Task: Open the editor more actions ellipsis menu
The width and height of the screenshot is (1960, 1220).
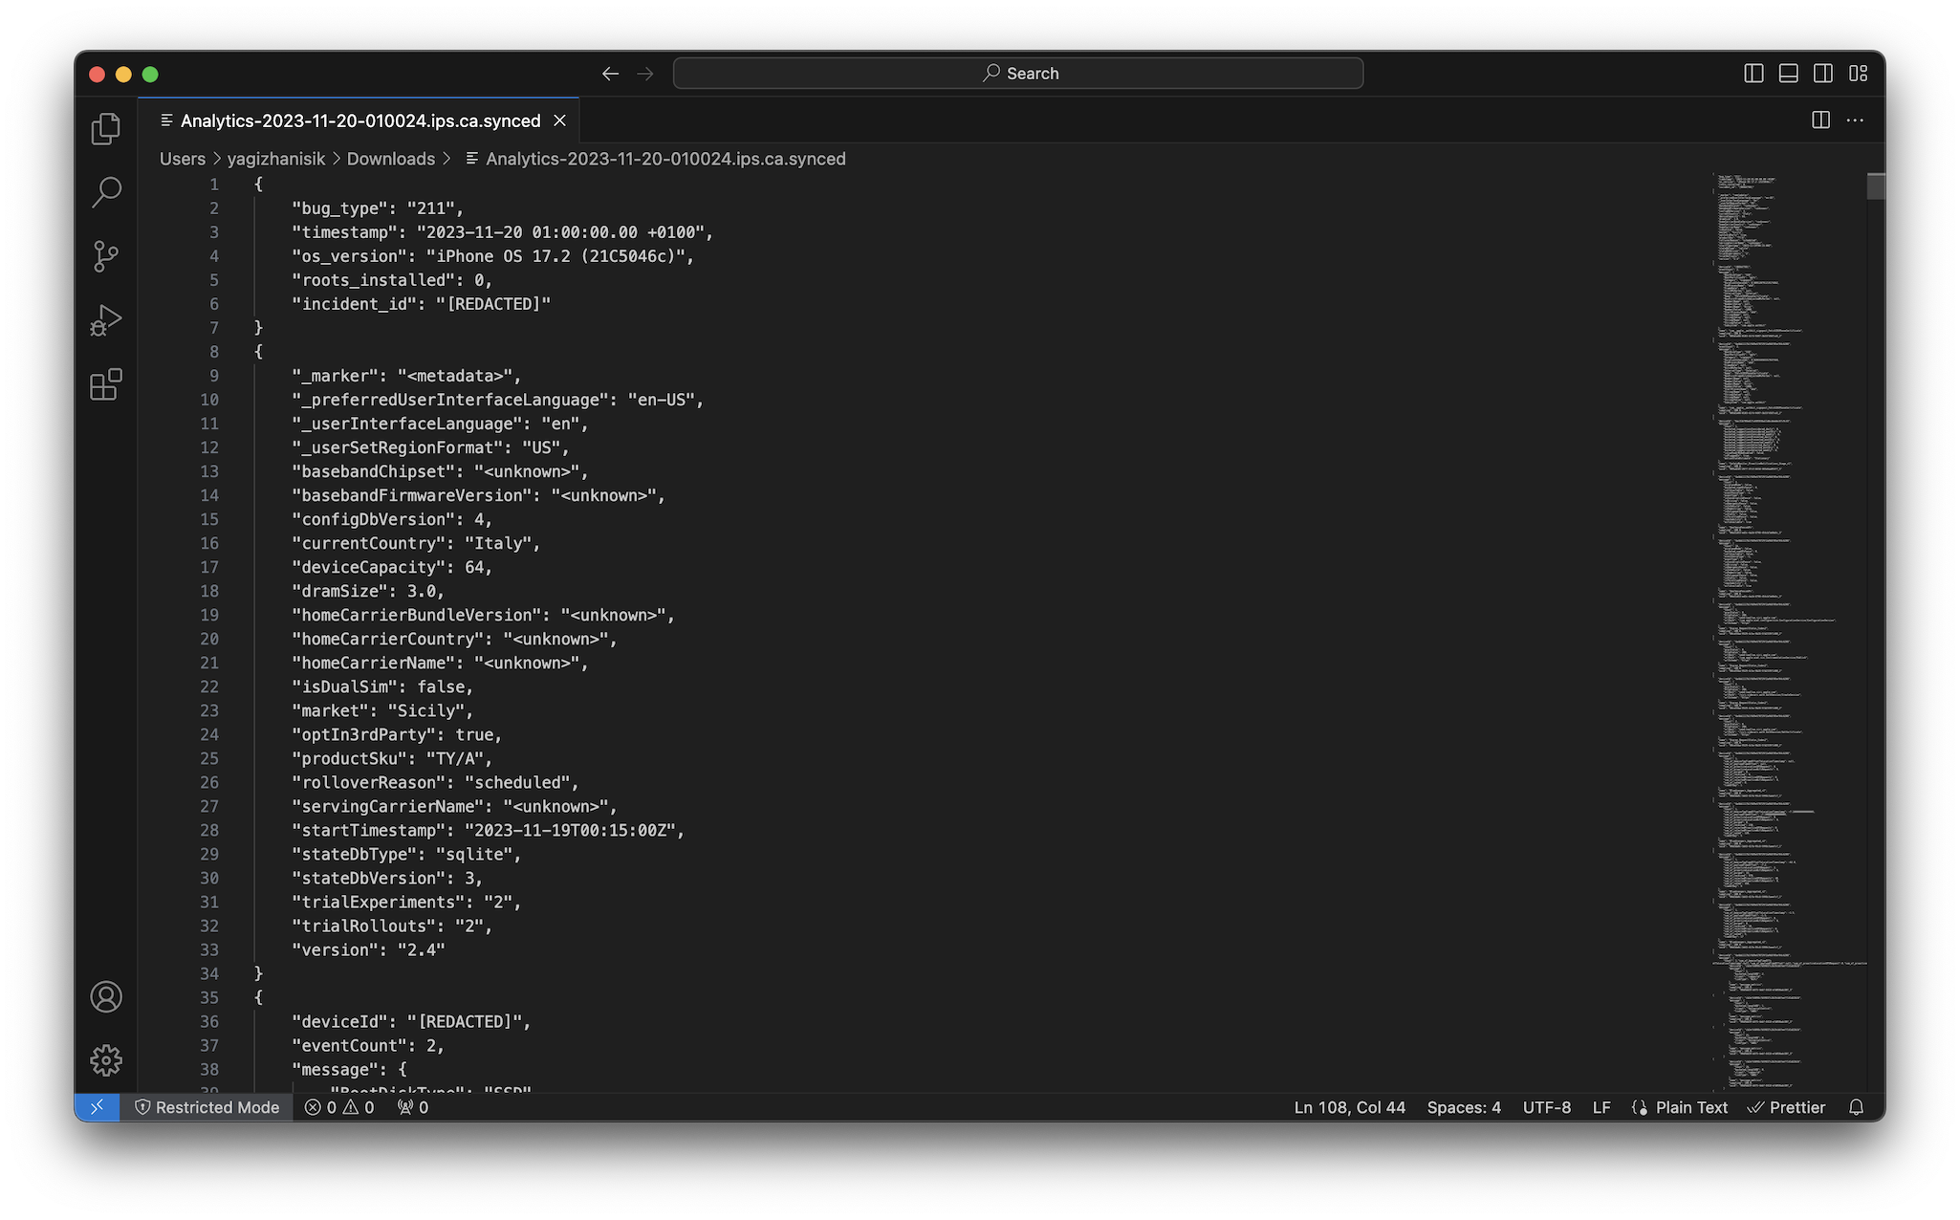Action: coord(1856,120)
